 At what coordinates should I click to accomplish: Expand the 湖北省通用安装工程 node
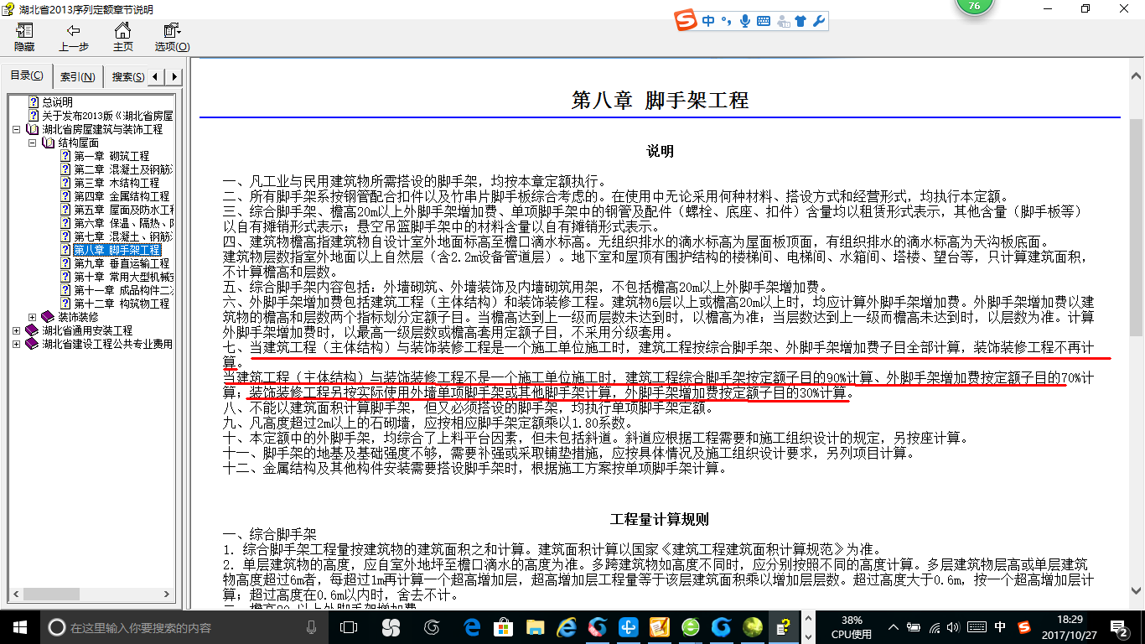point(17,330)
